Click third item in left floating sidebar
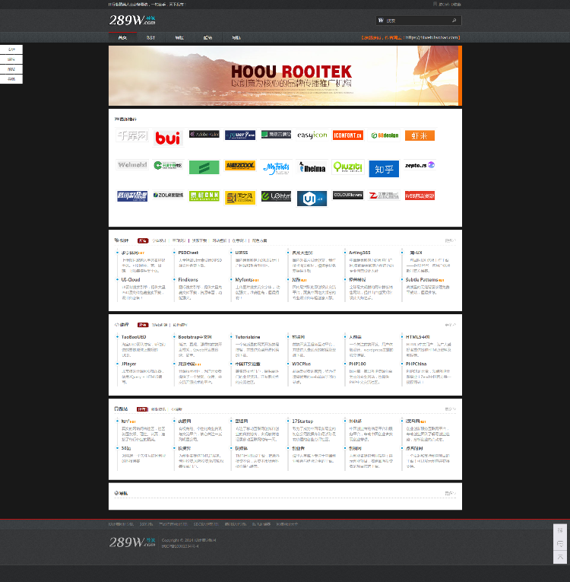 click(x=11, y=69)
